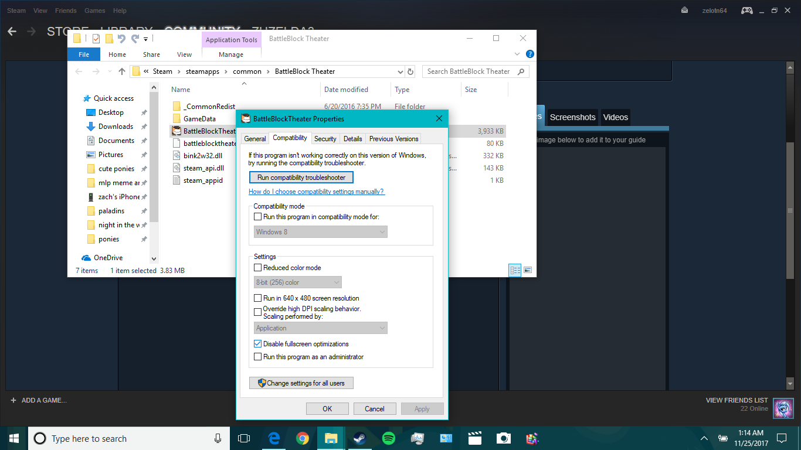
Task: Click the friend avatar by View Friends List
Action: point(783,408)
